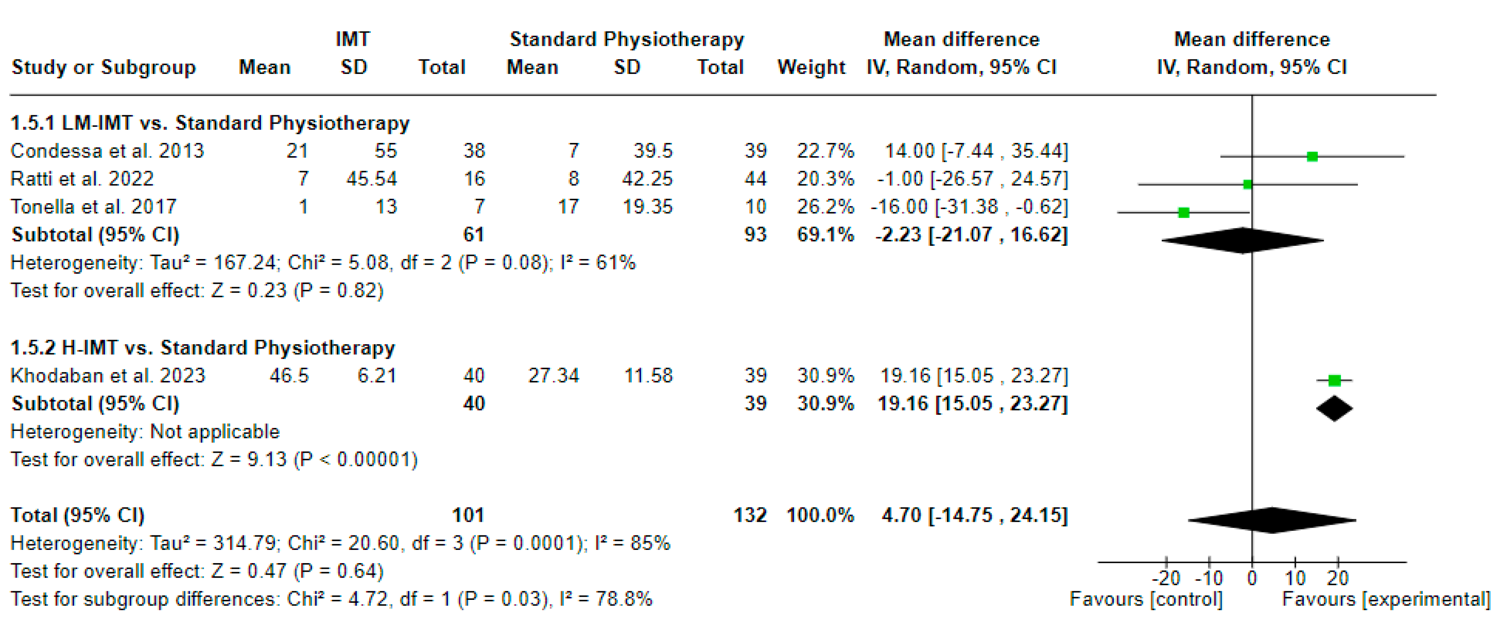Click the green square for Tonella et al. 2017
This screenshot has width=1500, height=623.
click(1184, 212)
